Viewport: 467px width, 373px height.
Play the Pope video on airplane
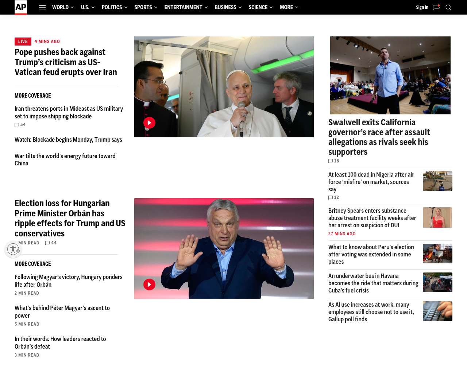(x=149, y=123)
